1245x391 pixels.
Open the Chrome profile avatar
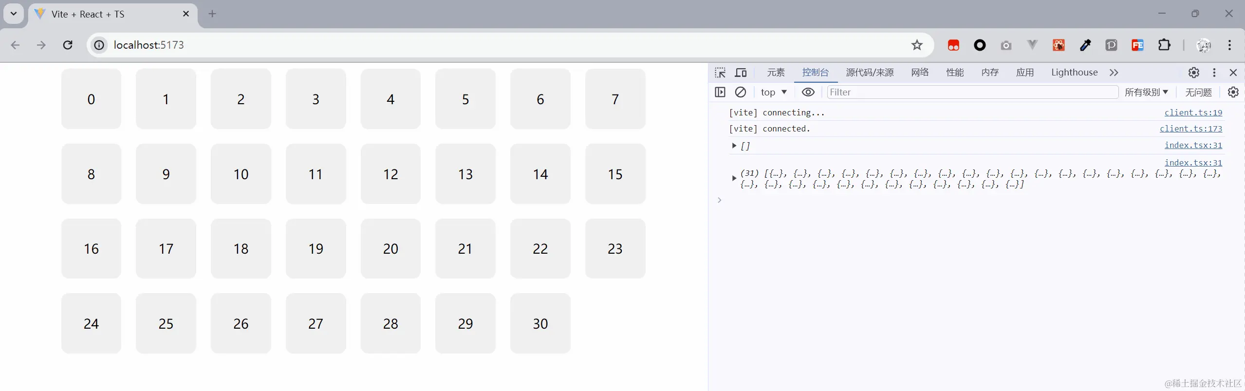1204,45
